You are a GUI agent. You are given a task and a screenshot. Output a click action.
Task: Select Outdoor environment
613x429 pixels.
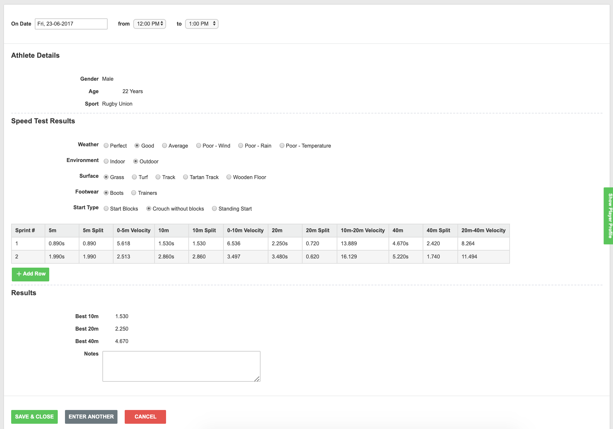(136, 161)
